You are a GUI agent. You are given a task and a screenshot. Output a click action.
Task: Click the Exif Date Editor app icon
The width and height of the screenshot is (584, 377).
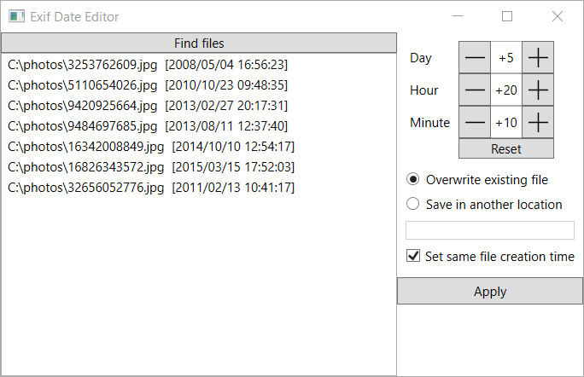16,16
